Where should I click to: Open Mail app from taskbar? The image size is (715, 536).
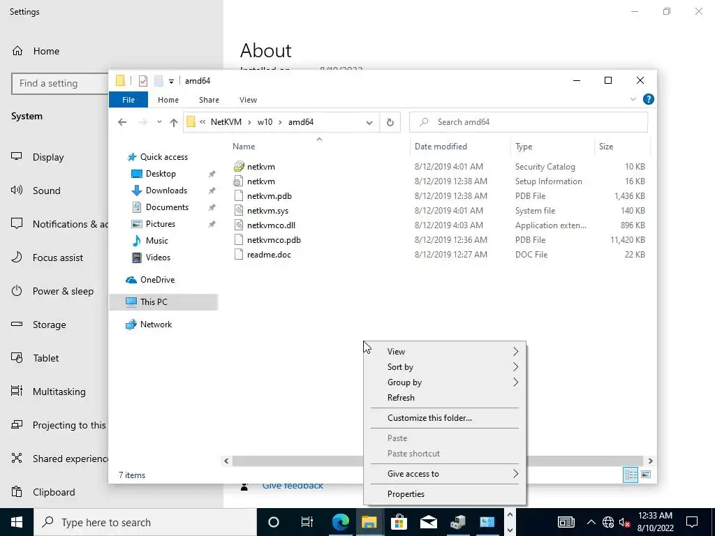[428, 522]
